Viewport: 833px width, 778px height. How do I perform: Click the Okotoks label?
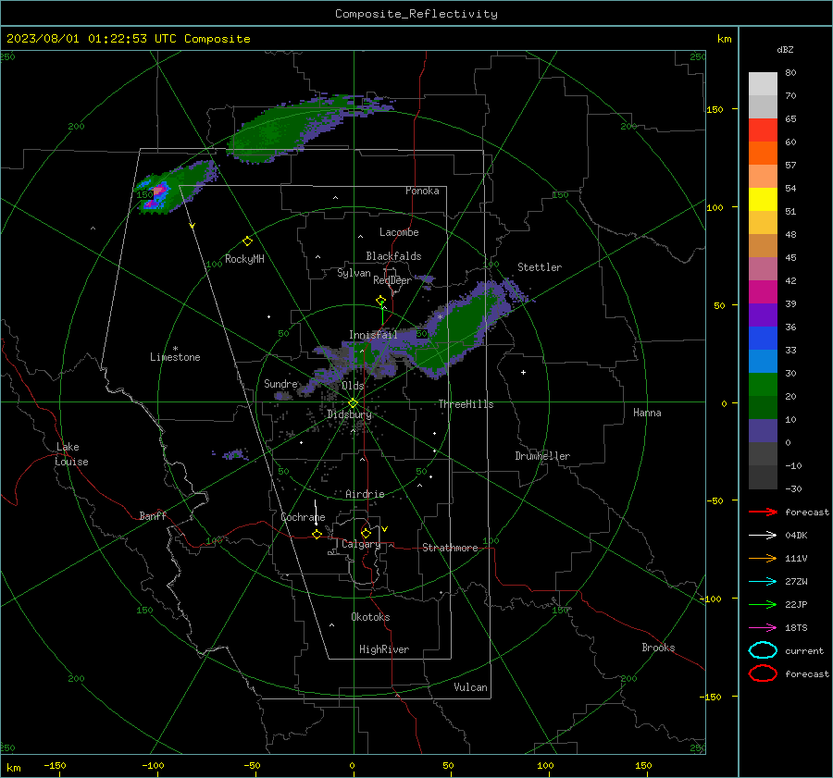[x=370, y=617]
